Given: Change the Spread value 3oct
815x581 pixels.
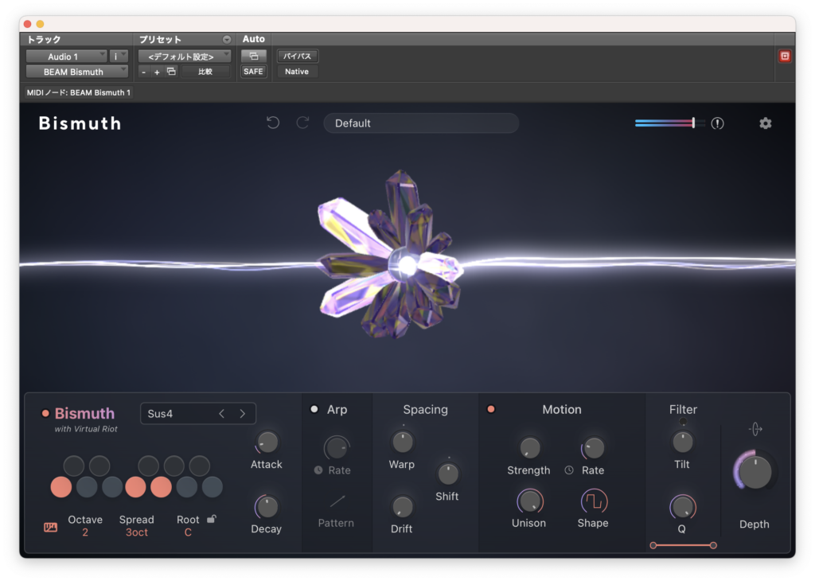Looking at the screenshot, I should pos(137,532).
